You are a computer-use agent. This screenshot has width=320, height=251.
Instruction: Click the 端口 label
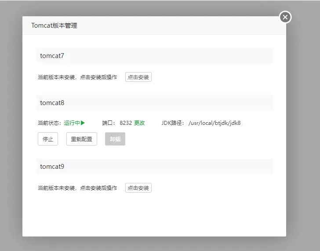pyautogui.click(x=109, y=123)
